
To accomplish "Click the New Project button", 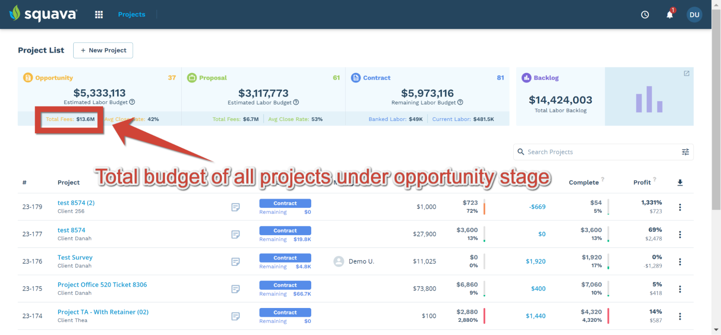I will point(103,50).
